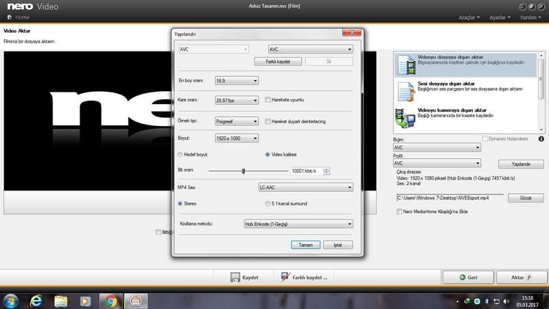Open the Araçlar menu
The width and height of the screenshot is (549, 309).
(x=469, y=17)
